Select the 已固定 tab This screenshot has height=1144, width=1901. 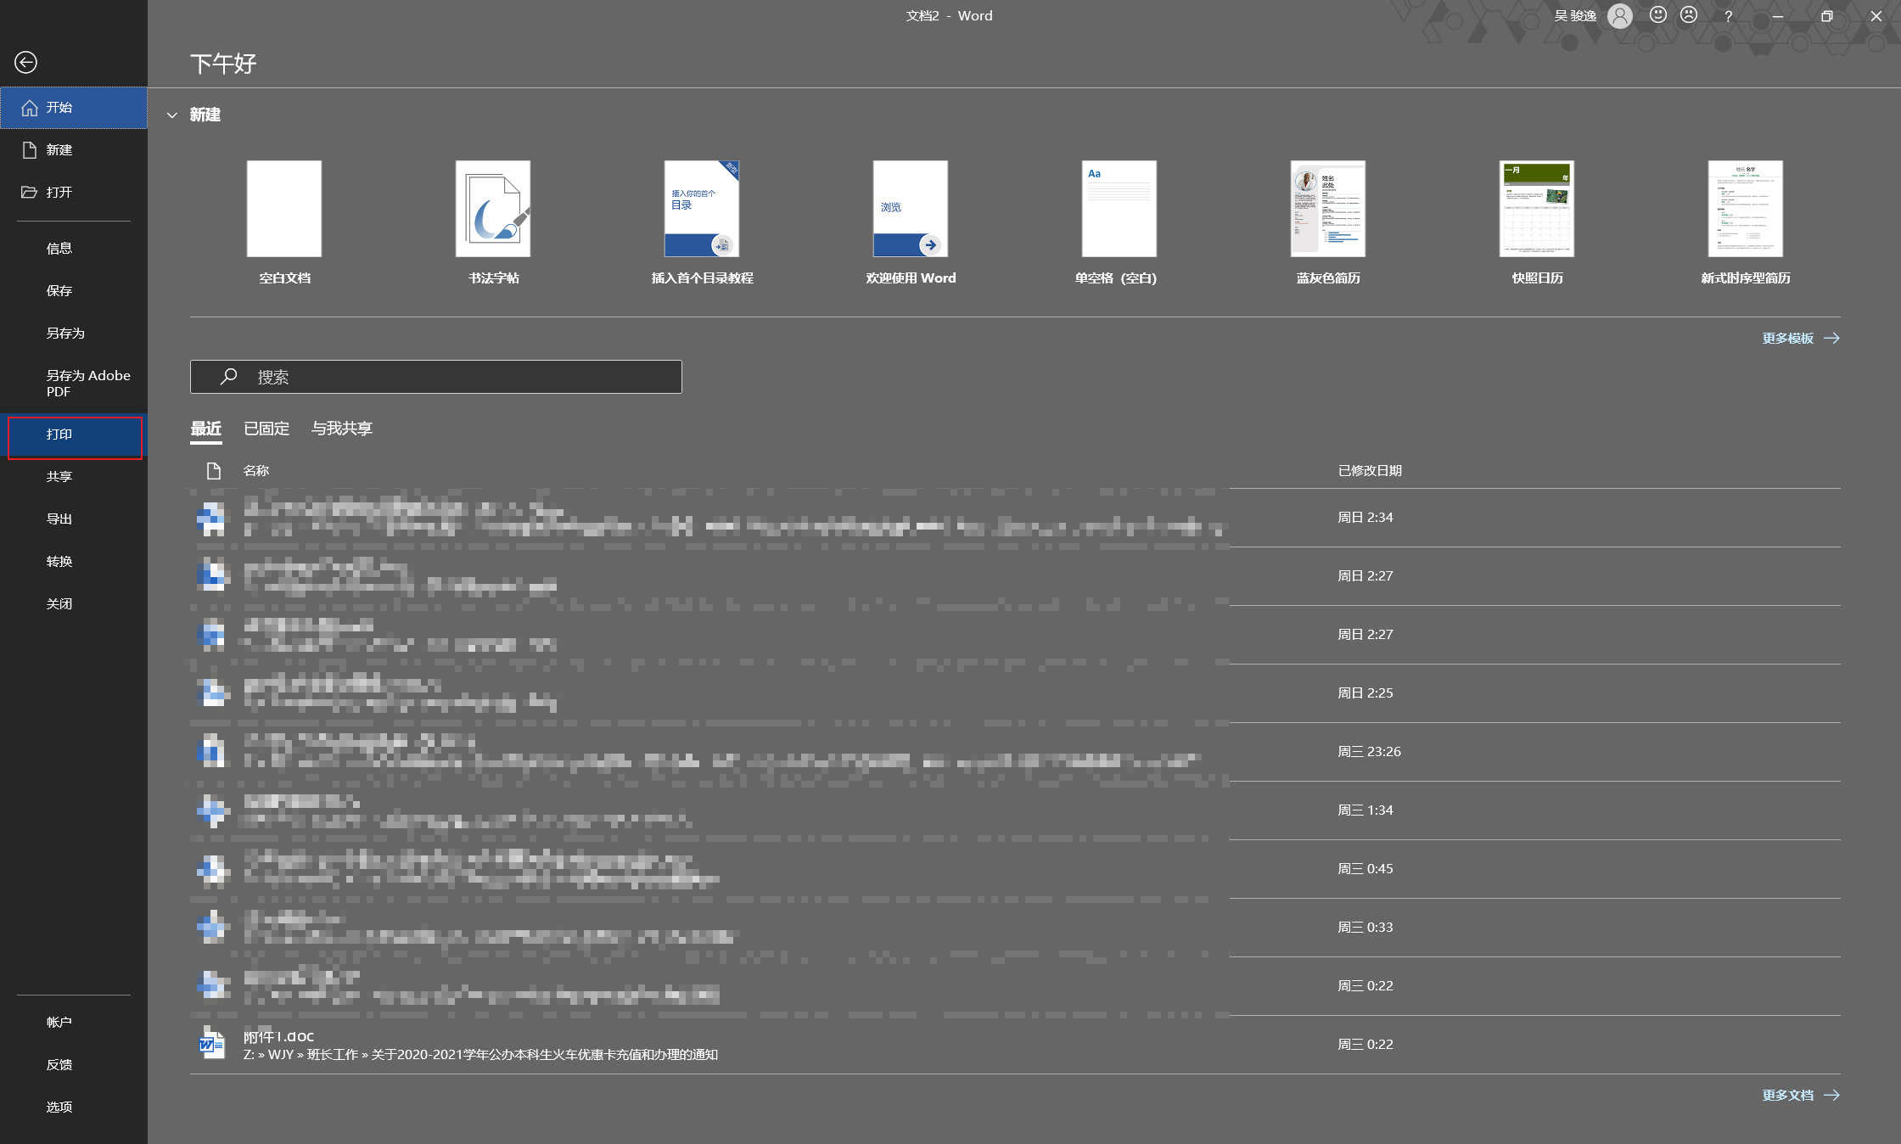(265, 427)
